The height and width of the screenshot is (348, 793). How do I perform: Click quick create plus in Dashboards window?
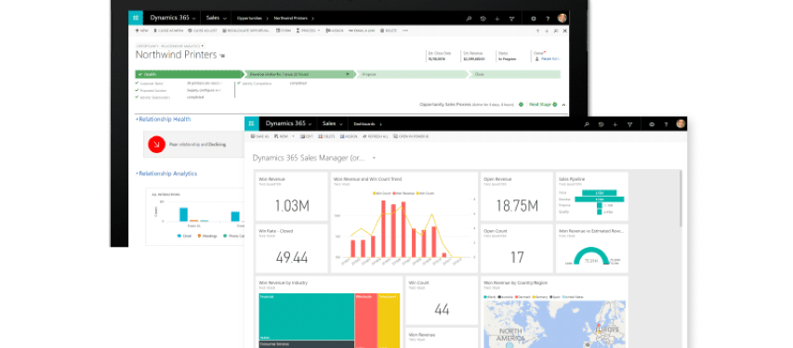click(615, 124)
